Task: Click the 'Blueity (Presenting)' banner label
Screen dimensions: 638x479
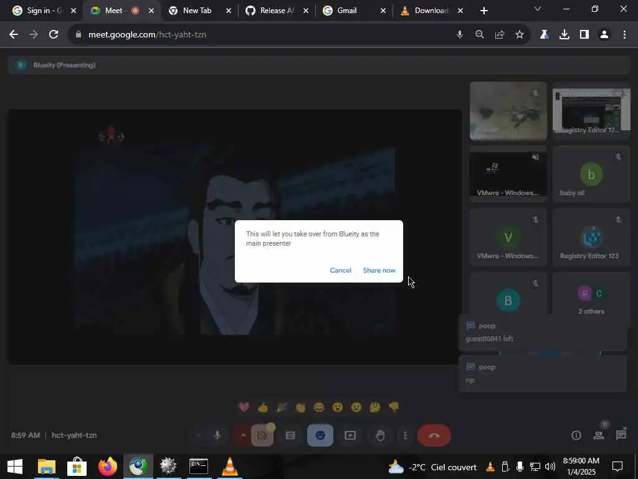Action: [x=64, y=65]
